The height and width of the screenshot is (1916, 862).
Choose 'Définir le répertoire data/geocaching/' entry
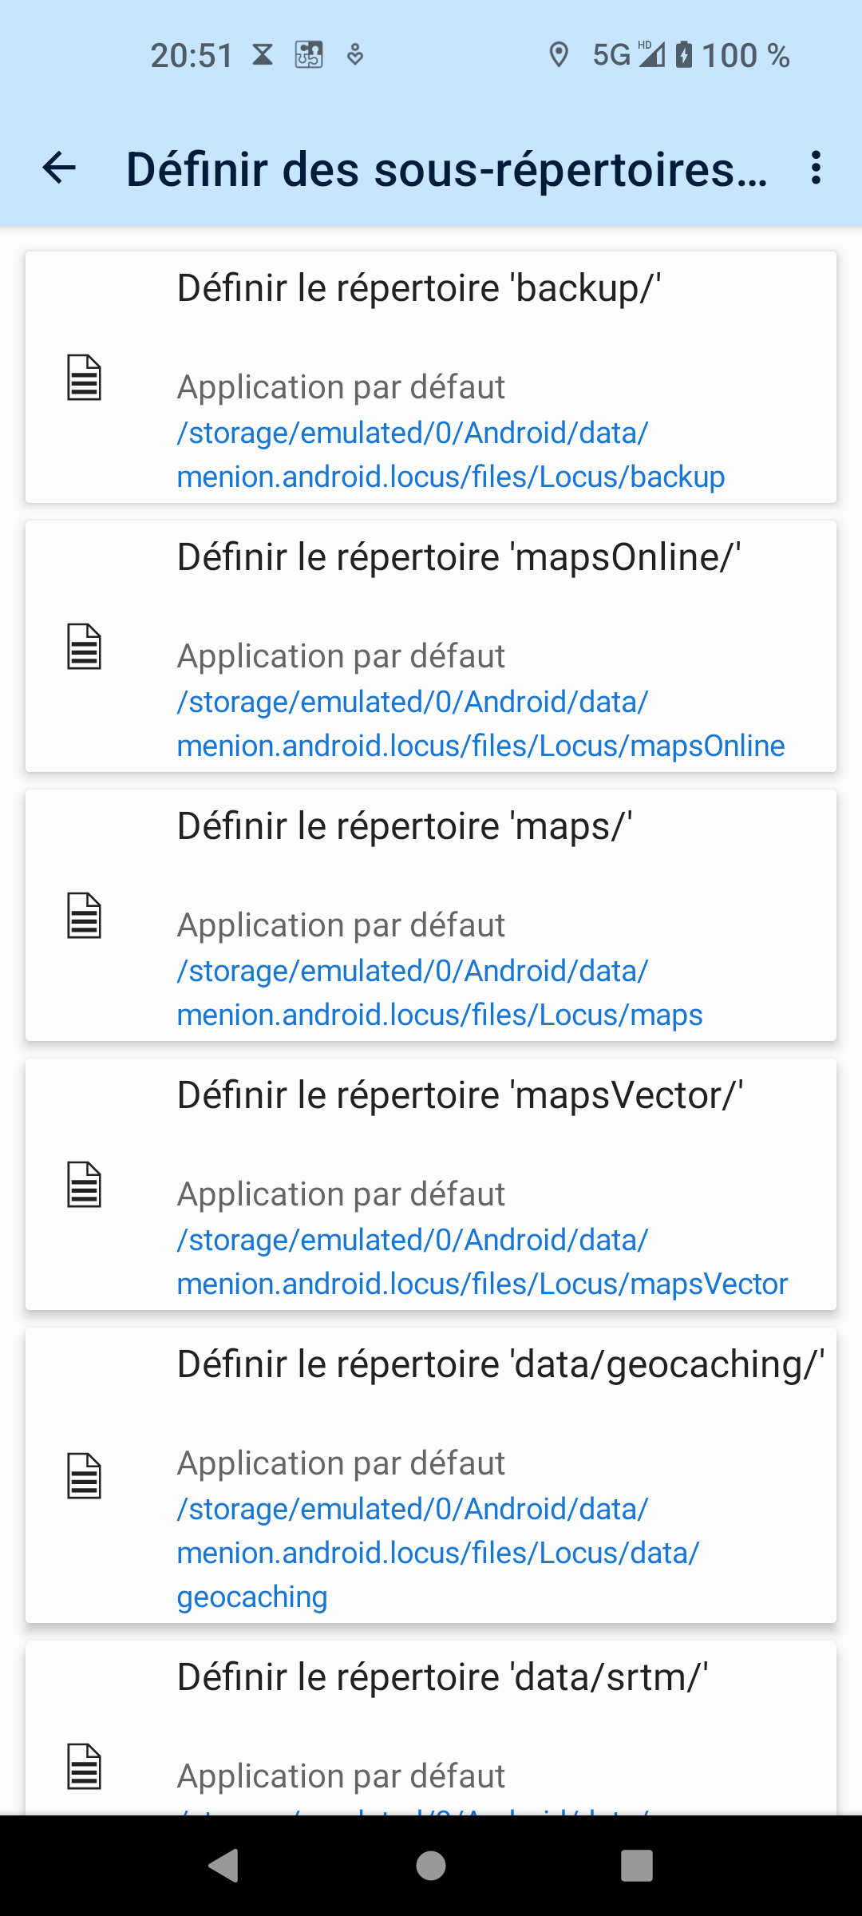coord(500,1365)
